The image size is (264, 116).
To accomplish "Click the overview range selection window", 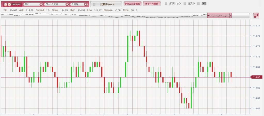I will pyautogui.click(x=219, y=15).
